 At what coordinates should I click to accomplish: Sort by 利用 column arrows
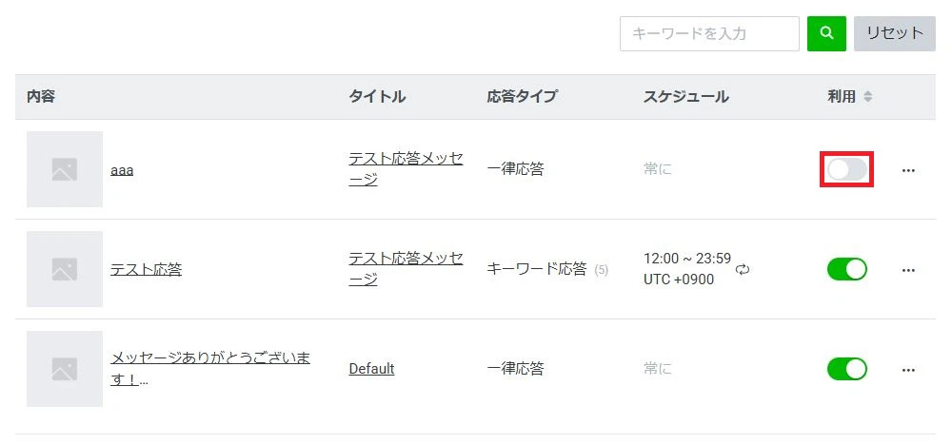tap(867, 97)
